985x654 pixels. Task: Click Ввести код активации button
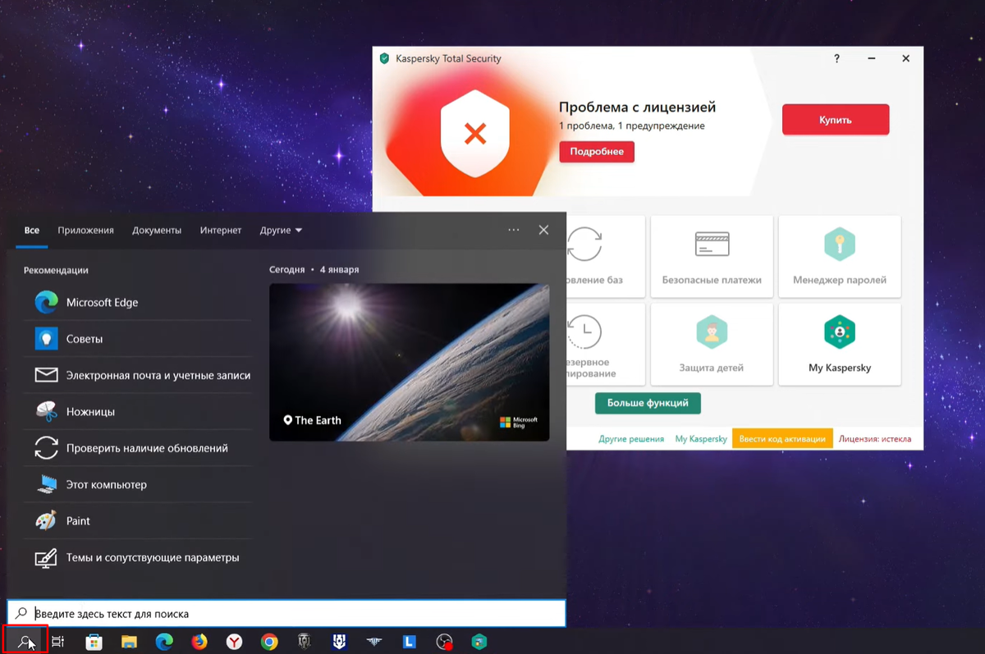(x=782, y=439)
